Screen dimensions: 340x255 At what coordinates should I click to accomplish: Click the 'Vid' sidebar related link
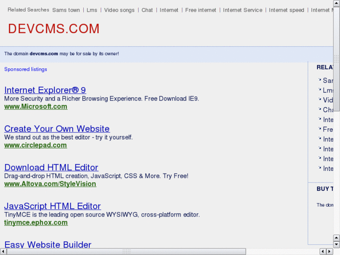[328, 100]
